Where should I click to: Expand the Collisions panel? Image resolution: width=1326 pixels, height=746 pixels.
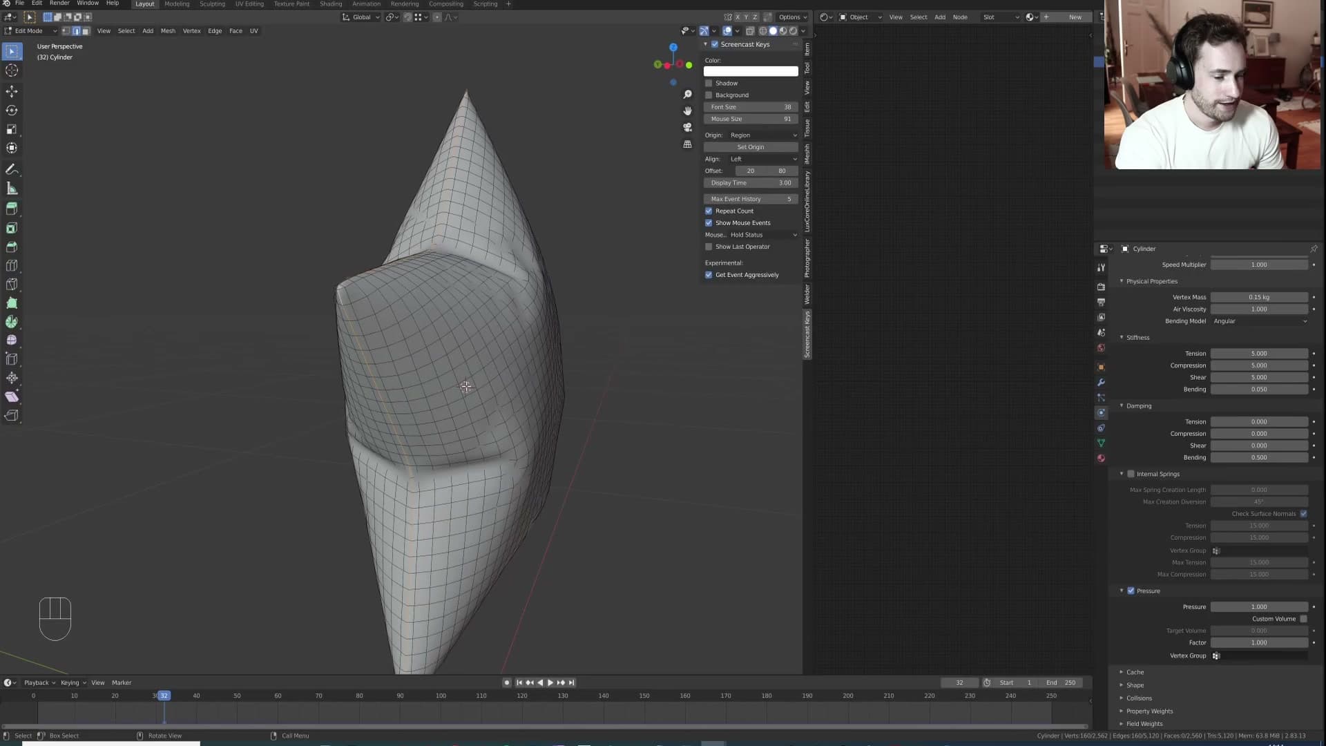tap(1139, 698)
